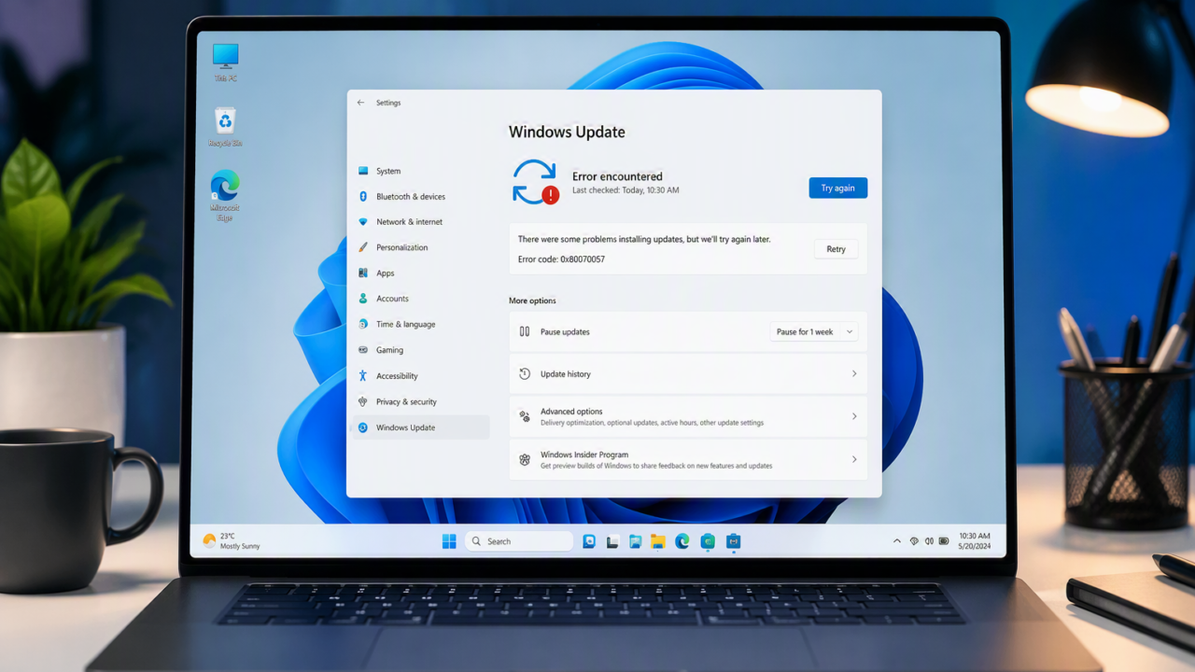Click the update error sync status icon
The height and width of the screenshot is (672, 1195).
535,182
